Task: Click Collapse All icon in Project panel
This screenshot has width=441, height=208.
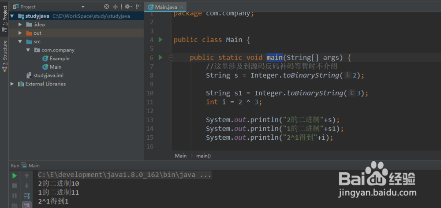Action: 115,7
